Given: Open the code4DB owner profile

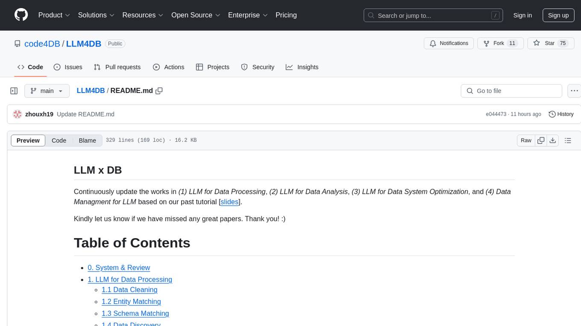Looking at the screenshot, I should click(42, 44).
